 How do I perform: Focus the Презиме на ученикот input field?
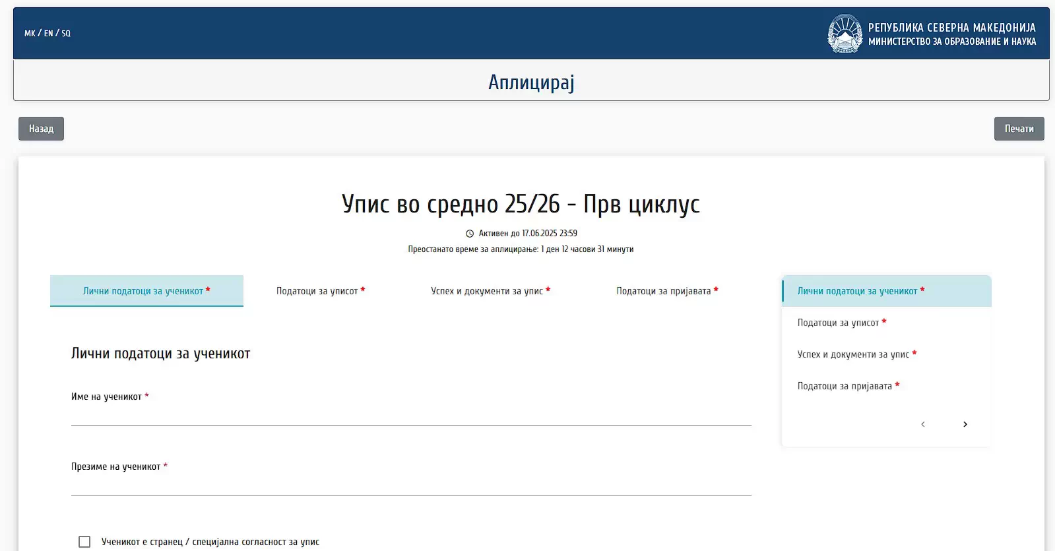click(x=411, y=486)
